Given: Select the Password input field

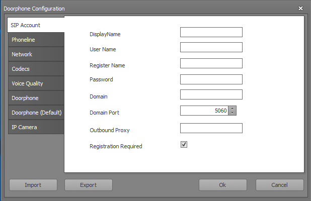Looking at the screenshot, I should pyautogui.click(x=211, y=79).
